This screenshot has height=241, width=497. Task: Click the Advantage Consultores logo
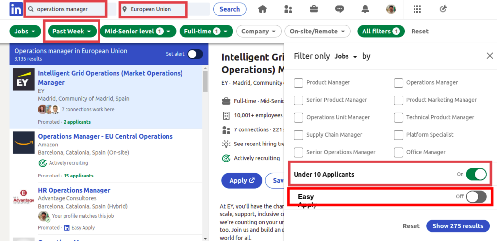pyautogui.click(x=24, y=197)
